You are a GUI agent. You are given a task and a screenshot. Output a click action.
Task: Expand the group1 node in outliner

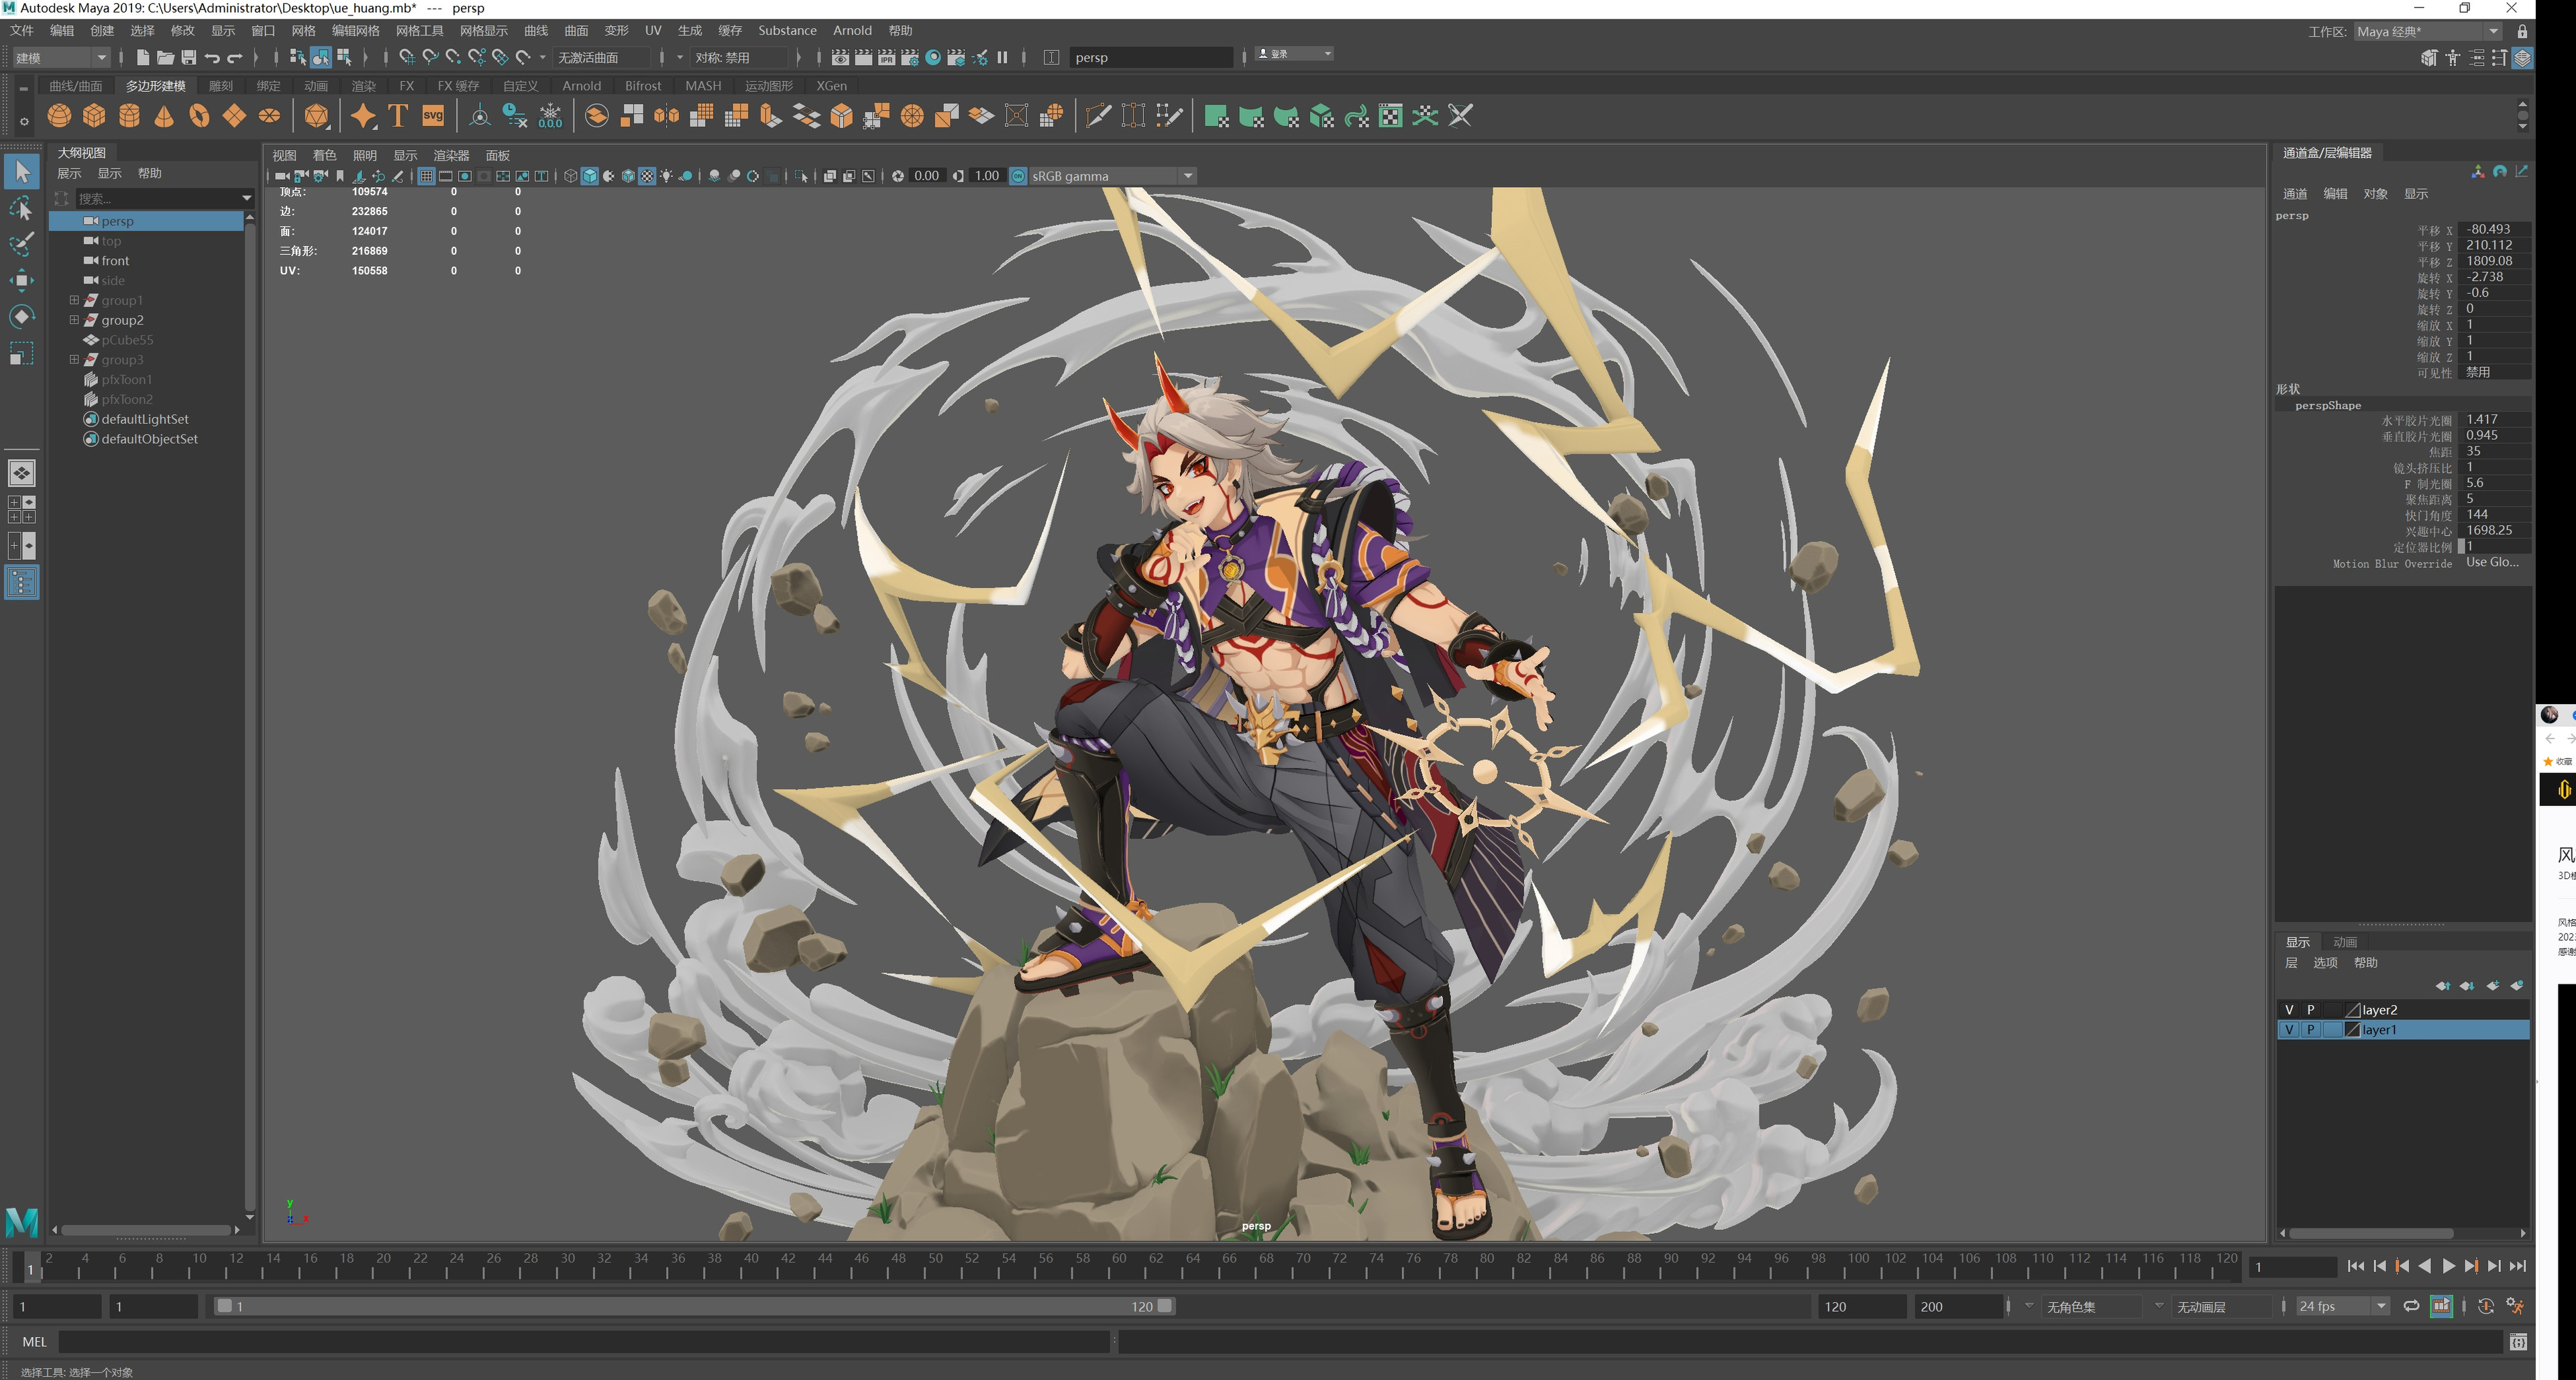[74, 300]
